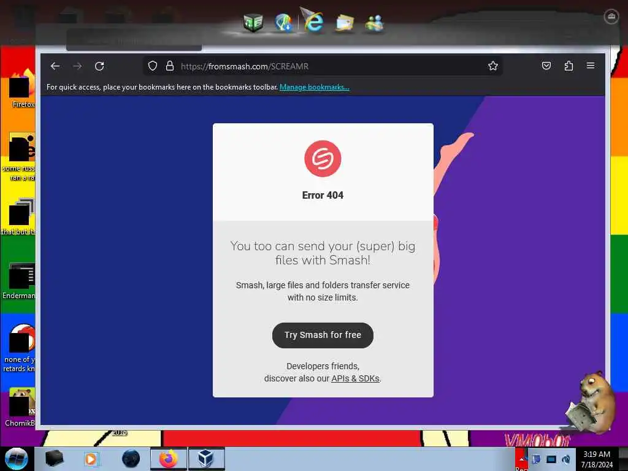
Task: Open the Firefox hamburger application menu
Action: click(591, 65)
